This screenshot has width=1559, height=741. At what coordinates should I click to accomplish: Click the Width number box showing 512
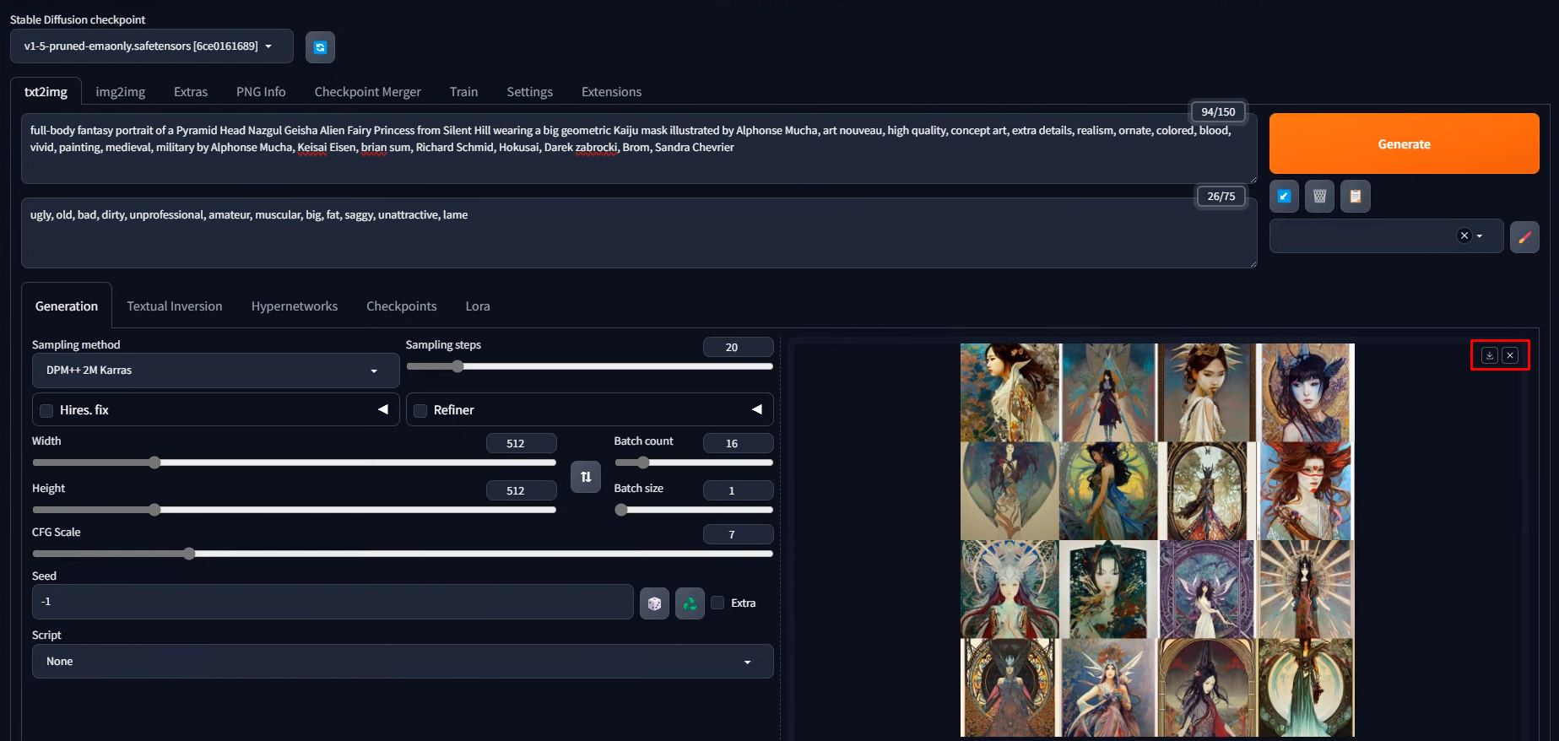[521, 443]
